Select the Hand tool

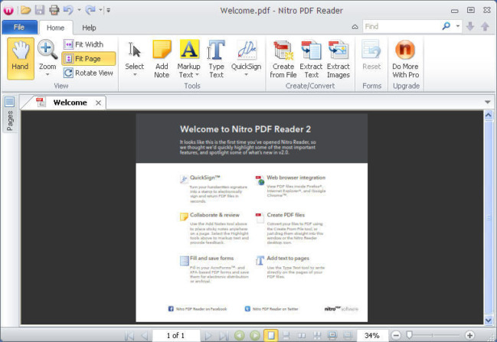click(x=21, y=59)
